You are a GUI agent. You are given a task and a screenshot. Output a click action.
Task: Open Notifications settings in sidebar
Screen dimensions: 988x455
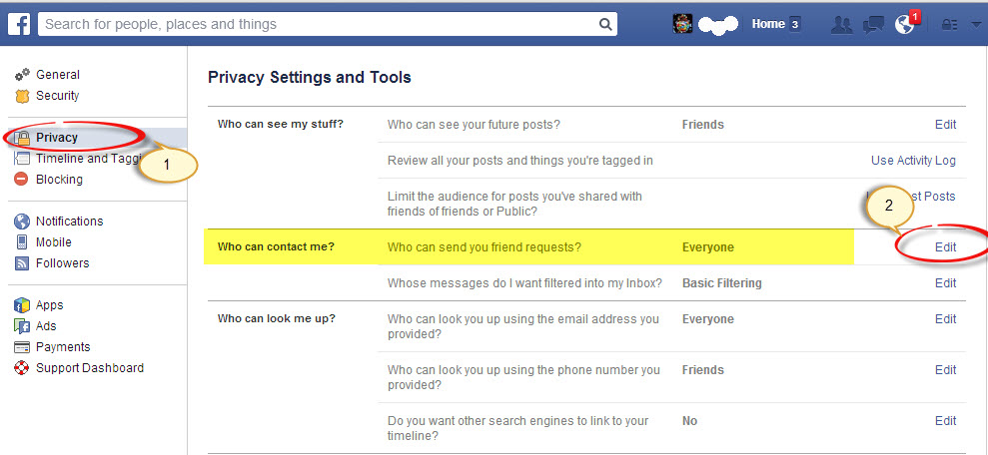[69, 222]
